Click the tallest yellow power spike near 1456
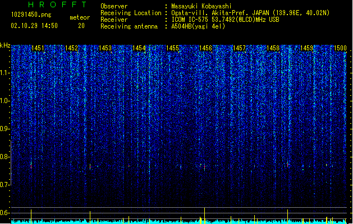 tap(204, 216)
